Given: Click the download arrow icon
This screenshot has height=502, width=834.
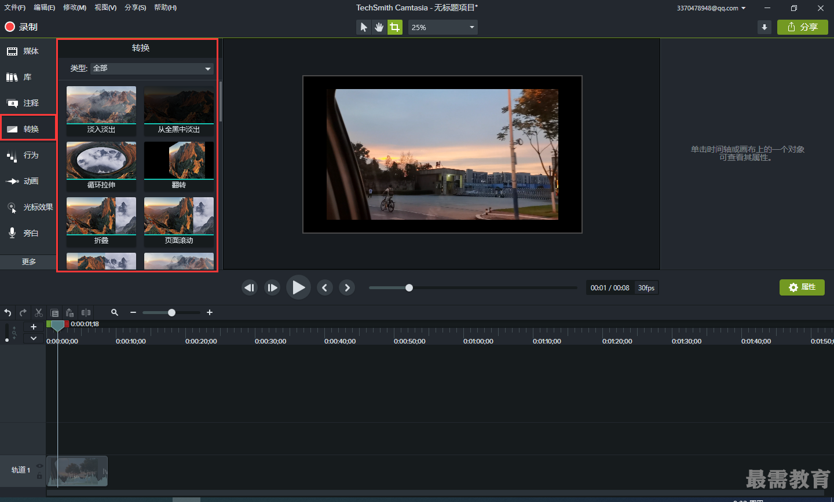Looking at the screenshot, I should point(765,27).
